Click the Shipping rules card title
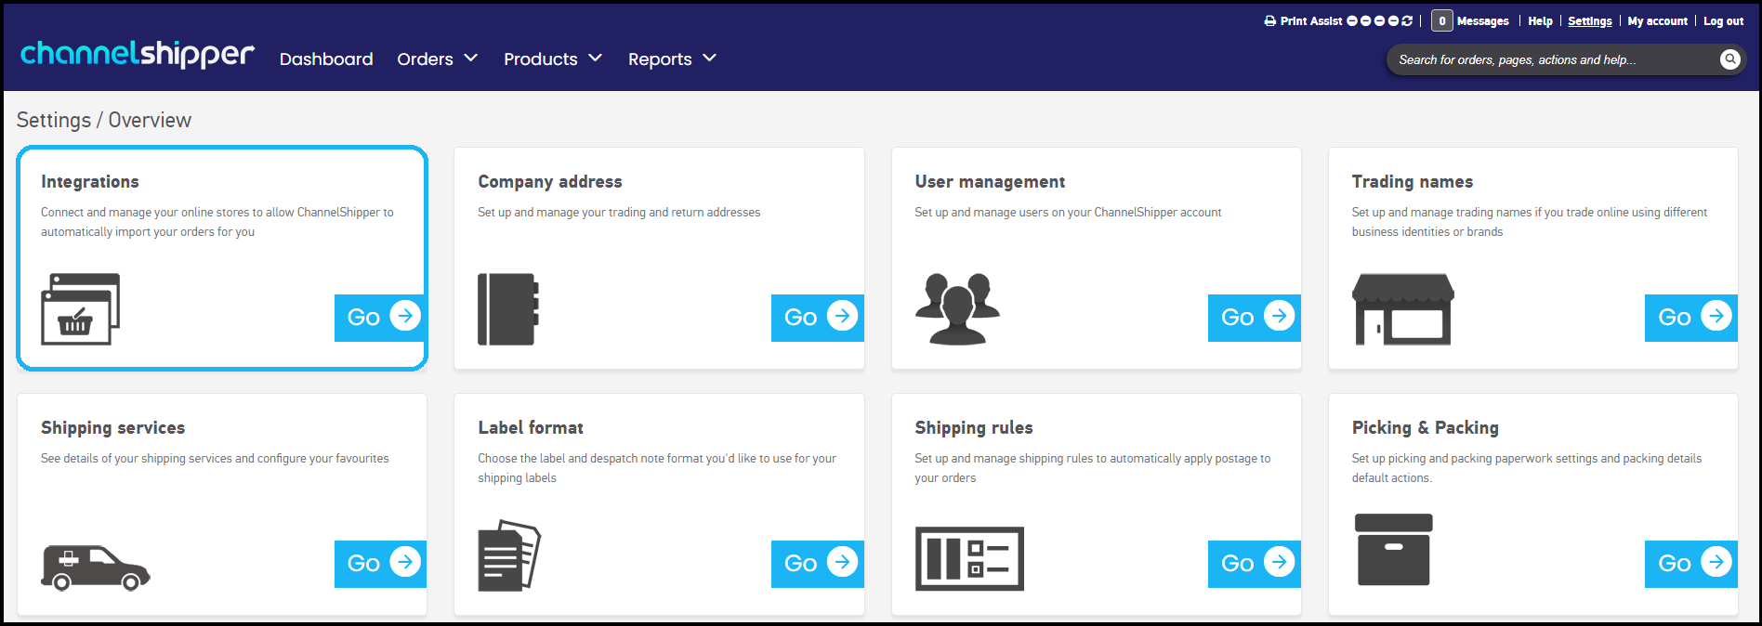This screenshot has width=1762, height=626. tap(974, 427)
